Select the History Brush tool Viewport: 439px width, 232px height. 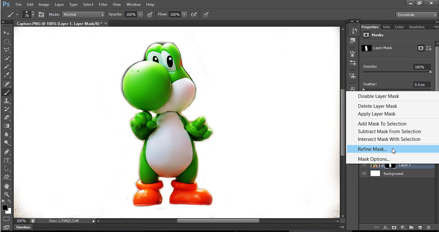point(6,109)
